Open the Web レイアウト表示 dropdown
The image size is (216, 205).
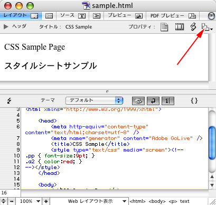[x=90, y=201]
